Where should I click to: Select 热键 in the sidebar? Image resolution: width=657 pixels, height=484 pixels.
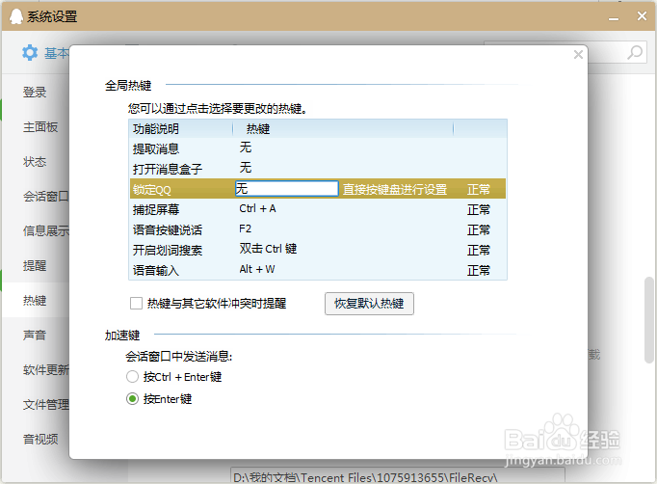coord(35,300)
